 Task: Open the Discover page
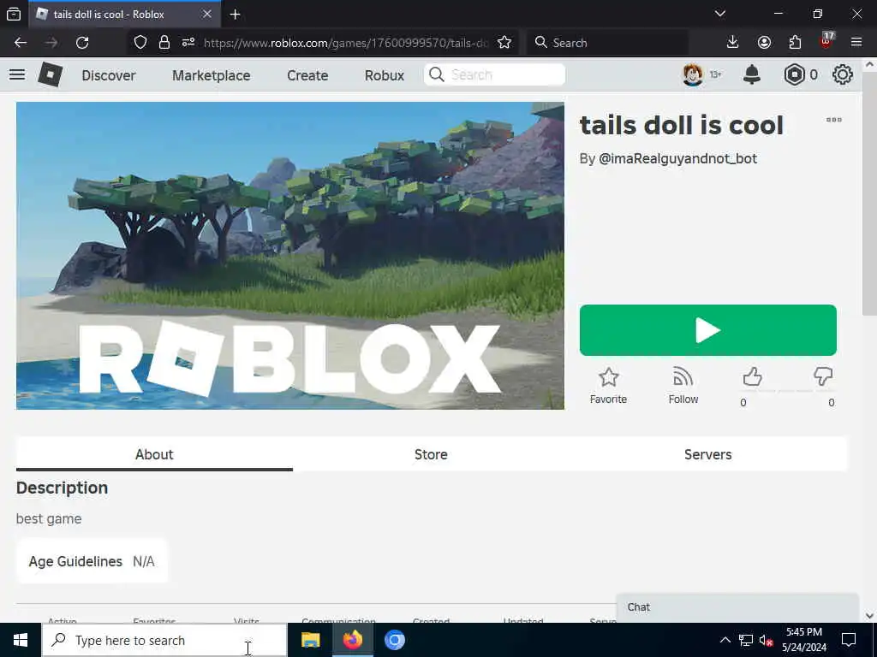click(x=109, y=75)
